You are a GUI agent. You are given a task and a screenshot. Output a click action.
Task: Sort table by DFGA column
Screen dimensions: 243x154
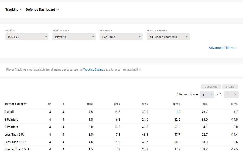coord(117,104)
